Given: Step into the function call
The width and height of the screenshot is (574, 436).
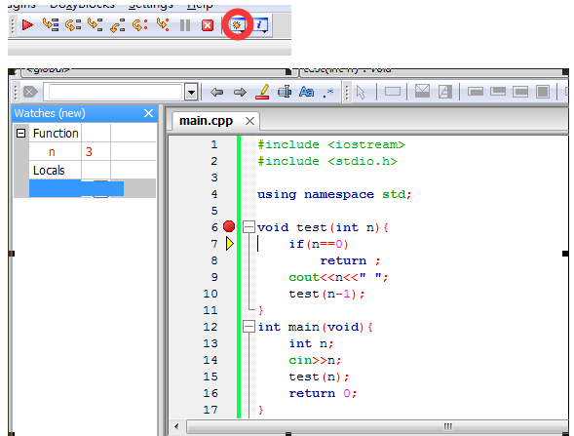Looking at the screenshot, I should (x=96, y=25).
